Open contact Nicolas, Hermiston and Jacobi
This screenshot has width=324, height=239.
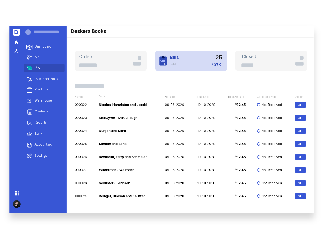[x=123, y=105]
